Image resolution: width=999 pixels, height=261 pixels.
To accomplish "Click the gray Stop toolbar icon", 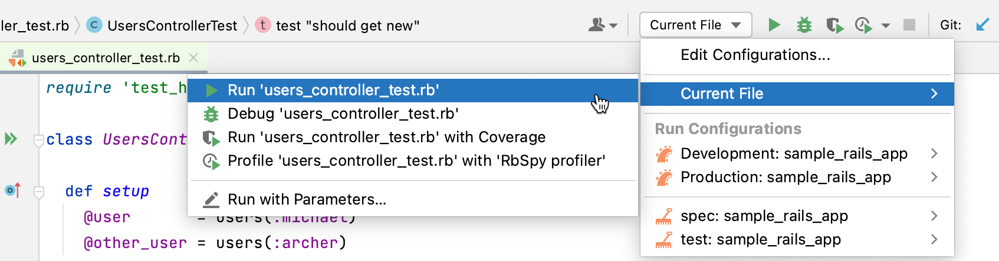I will pos(909,25).
